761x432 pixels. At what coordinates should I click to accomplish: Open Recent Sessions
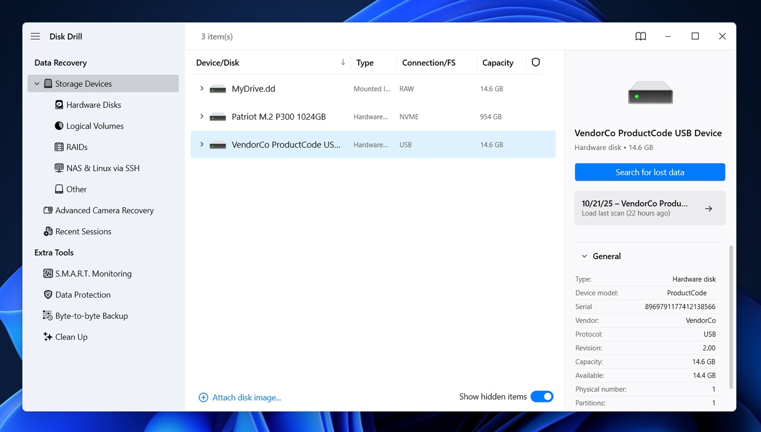83,232
